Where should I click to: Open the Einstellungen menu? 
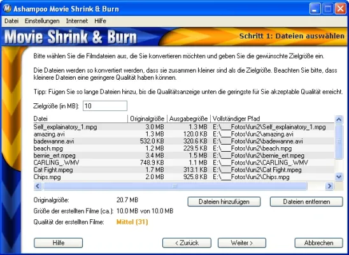(x=42, y=21)
